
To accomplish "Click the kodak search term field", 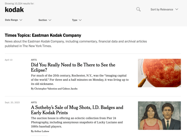I will [x=14, y=10].
